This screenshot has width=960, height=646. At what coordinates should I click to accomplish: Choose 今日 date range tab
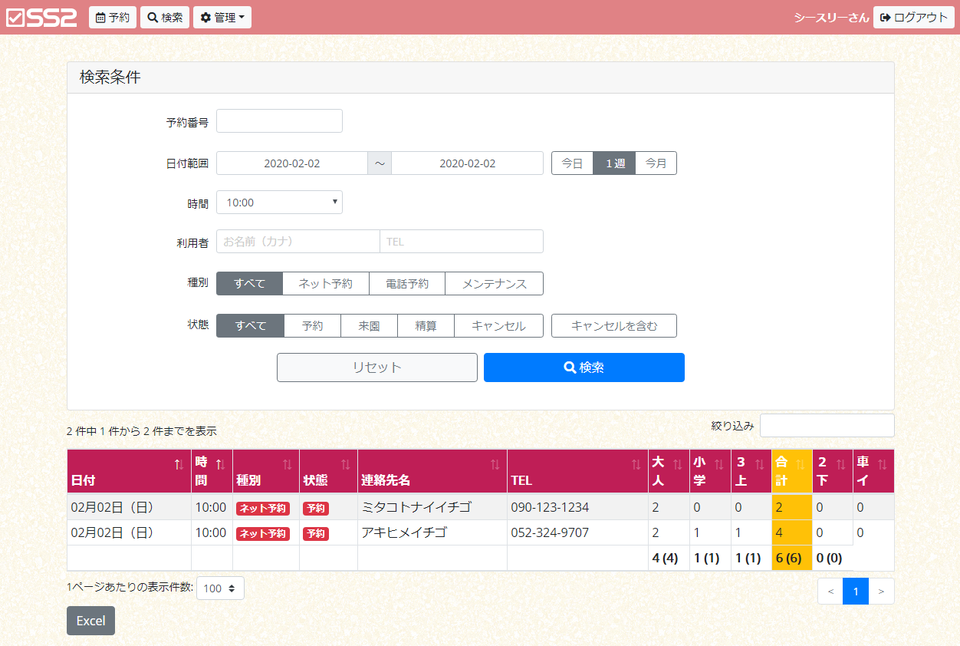[x=572, y=163]
